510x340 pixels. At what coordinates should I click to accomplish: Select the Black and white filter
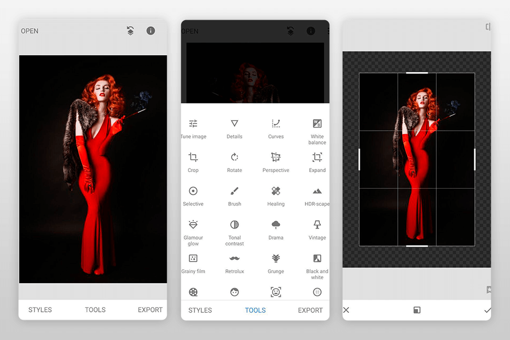(x=317, y=262)
